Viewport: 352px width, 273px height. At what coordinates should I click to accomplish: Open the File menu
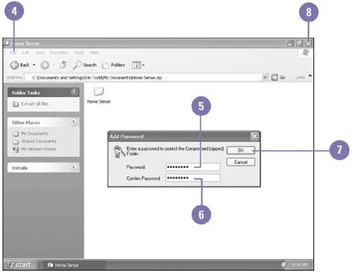(13, 53)
